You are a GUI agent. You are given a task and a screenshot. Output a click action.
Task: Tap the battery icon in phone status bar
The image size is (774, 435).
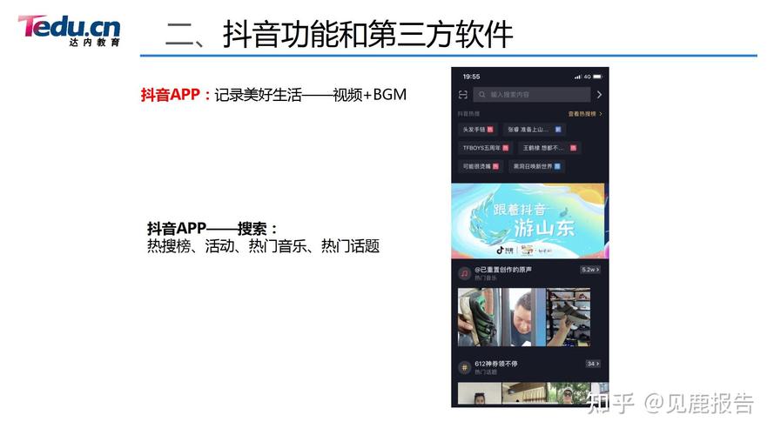tap(597, 77)
